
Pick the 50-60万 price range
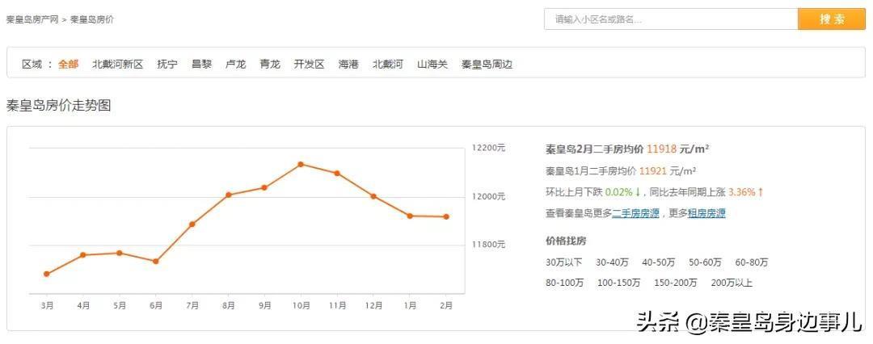tap(705, 262)
